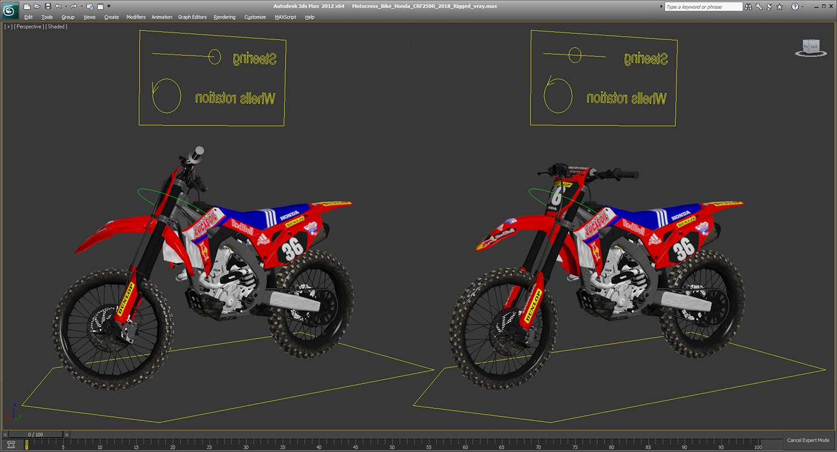
Task: Open the Graph Editors menu
Action: (192, 17)
